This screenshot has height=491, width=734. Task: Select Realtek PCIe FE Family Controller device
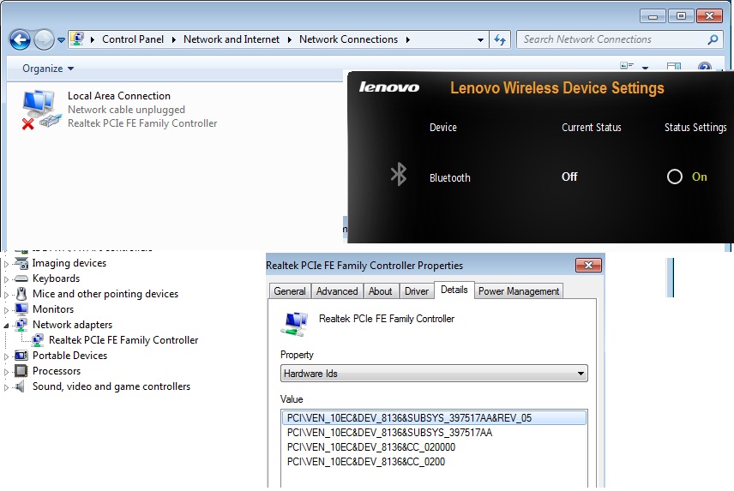pyautogui.click(x=123, y=340)
